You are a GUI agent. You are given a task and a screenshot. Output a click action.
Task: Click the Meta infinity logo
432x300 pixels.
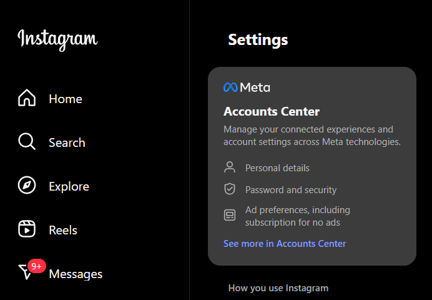(230, 87)
